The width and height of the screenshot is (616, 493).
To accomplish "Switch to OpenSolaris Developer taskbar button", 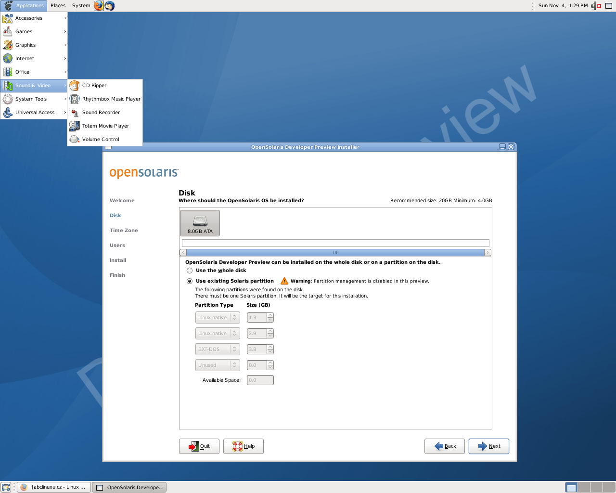I will coord(129,487).
